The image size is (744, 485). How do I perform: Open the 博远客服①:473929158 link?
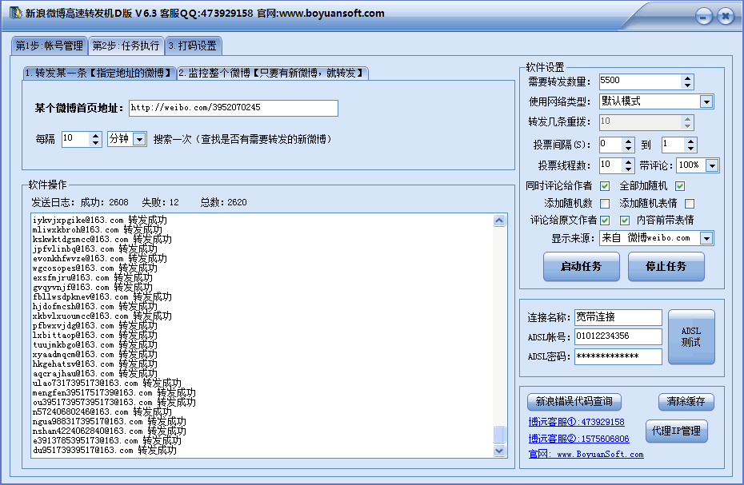click(577, 422)
